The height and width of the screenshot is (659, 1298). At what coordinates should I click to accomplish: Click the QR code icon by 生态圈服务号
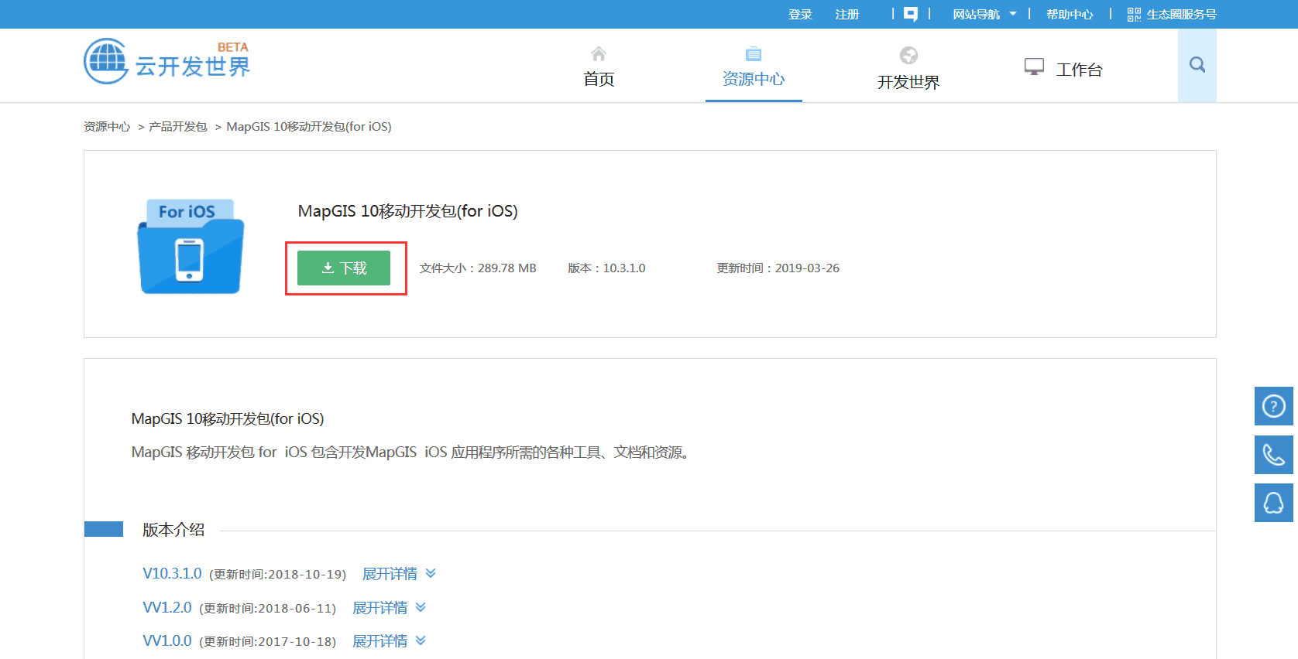1134,14
